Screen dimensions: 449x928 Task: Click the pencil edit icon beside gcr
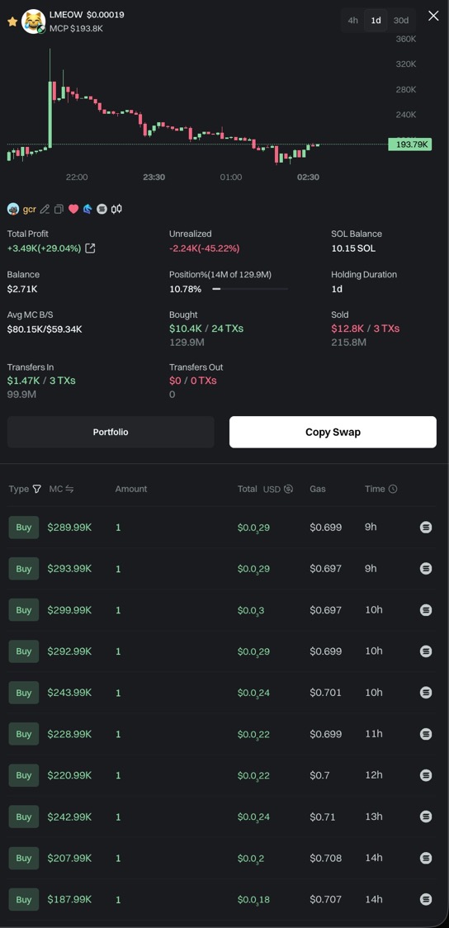click(45, 209)
